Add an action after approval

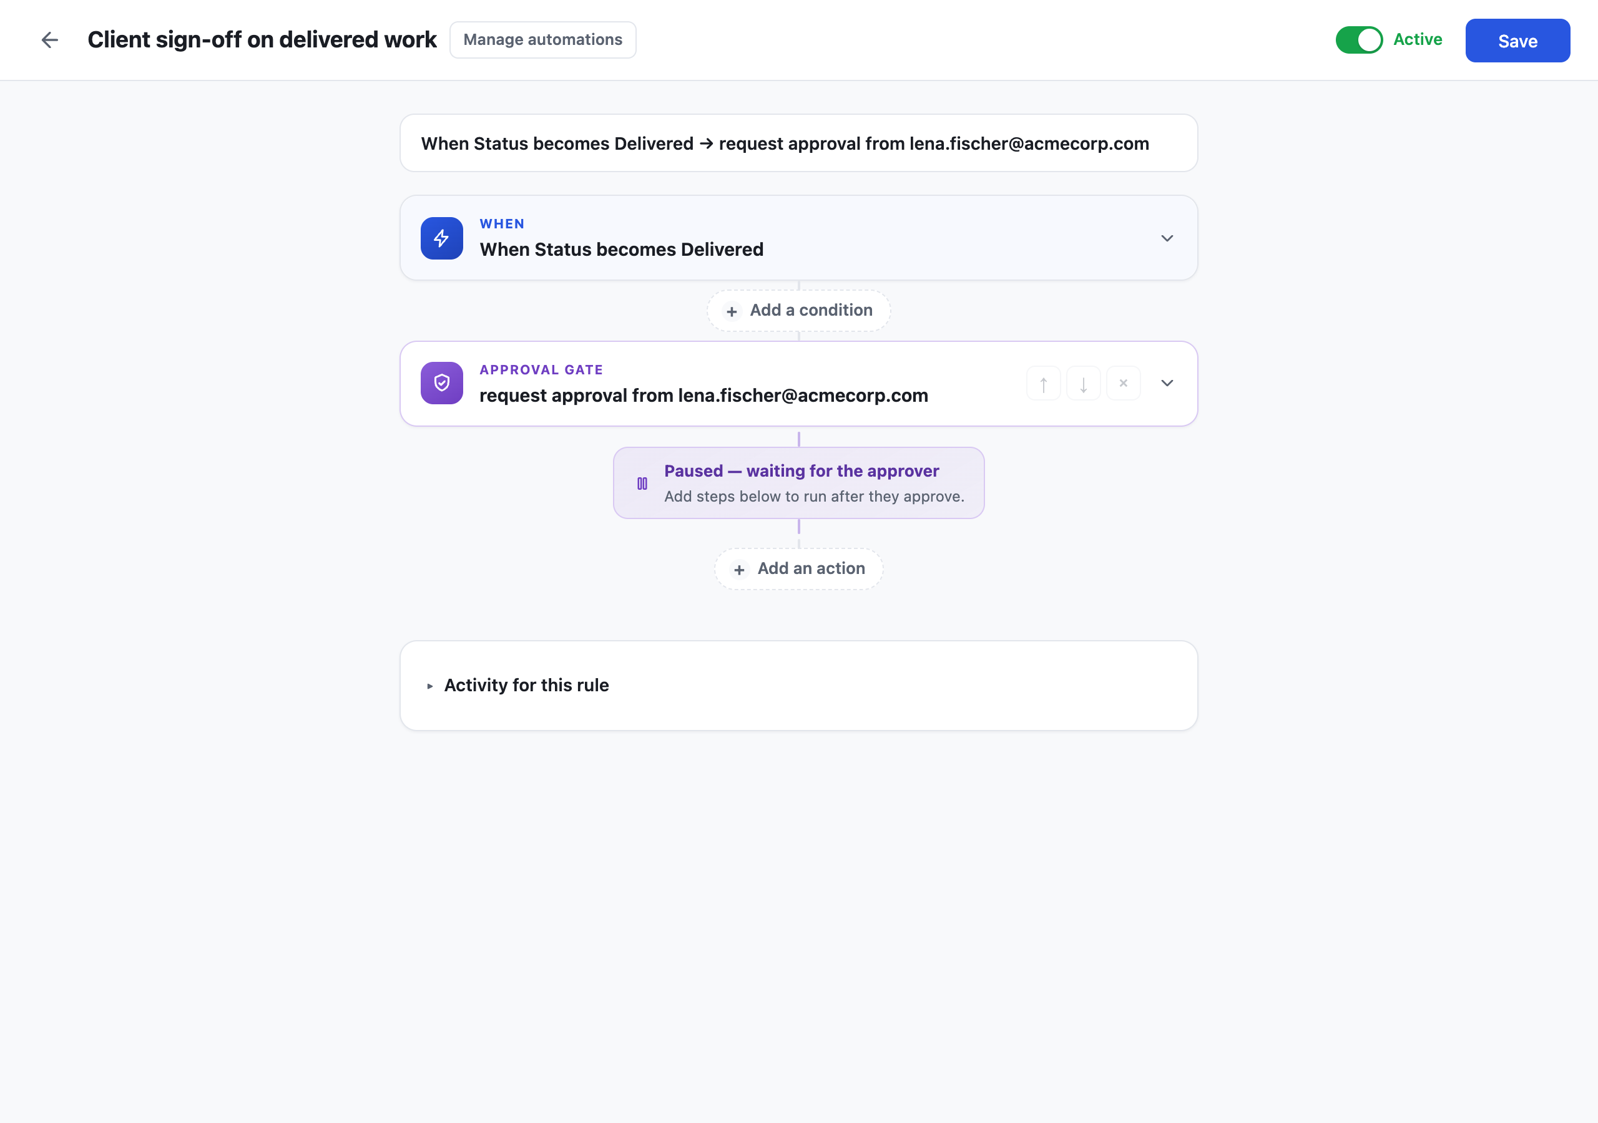coord(798,569)
